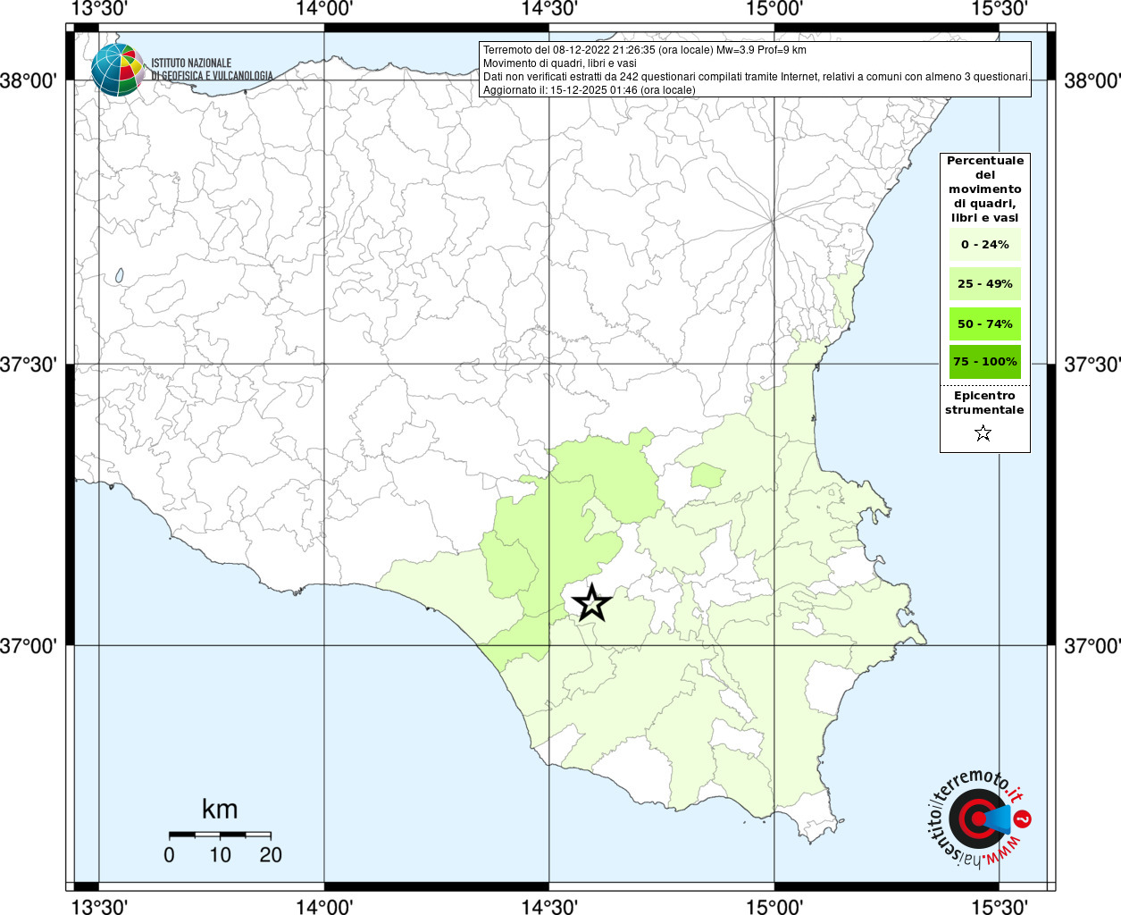The width and height of the screenshot is (1121, 915).
Task: Click the epicenter star on the map
Action: pyautogui.click(x=590, y=603)
